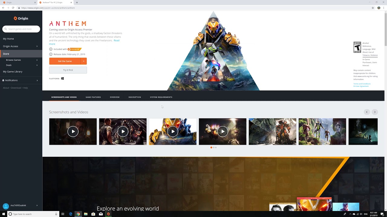
Task: Select the third carousel page dot
Action: point(216,147)
